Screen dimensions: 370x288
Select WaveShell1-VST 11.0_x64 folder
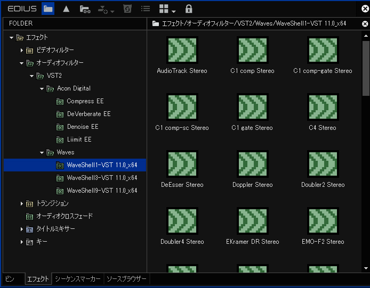pyautogui.click(x=75, y=165)
